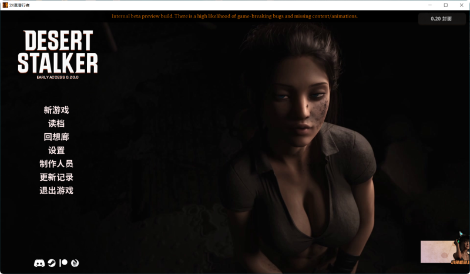
Task: Start a new game (新游戏)
Action: pyautogui.click(x=56, y=110)
